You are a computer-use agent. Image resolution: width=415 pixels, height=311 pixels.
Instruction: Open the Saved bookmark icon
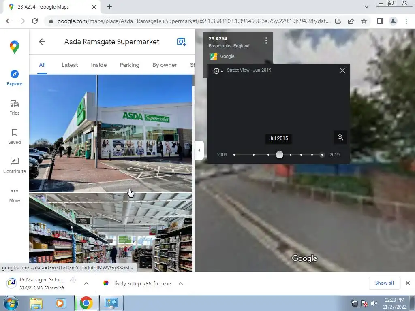(15, 132)
